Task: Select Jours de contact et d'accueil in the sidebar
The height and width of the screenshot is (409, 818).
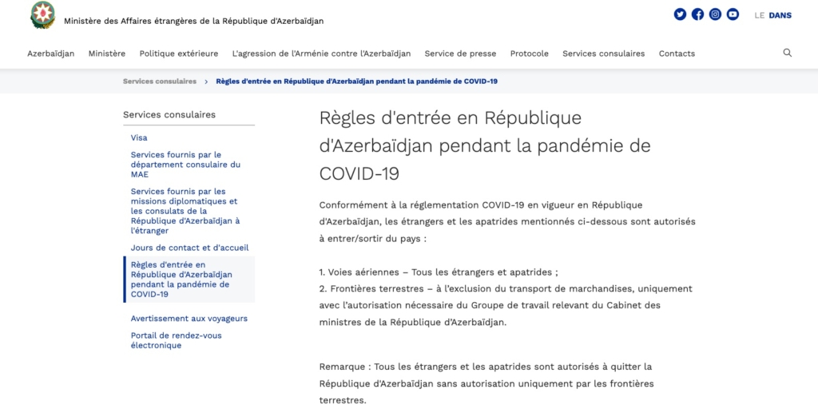Action: (189, 248)
